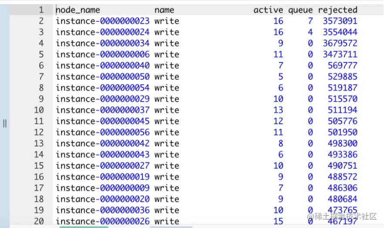Click the green horizontal scrollbar thumb
Viewport: 384px width, 228px height.
pos(84,227)
